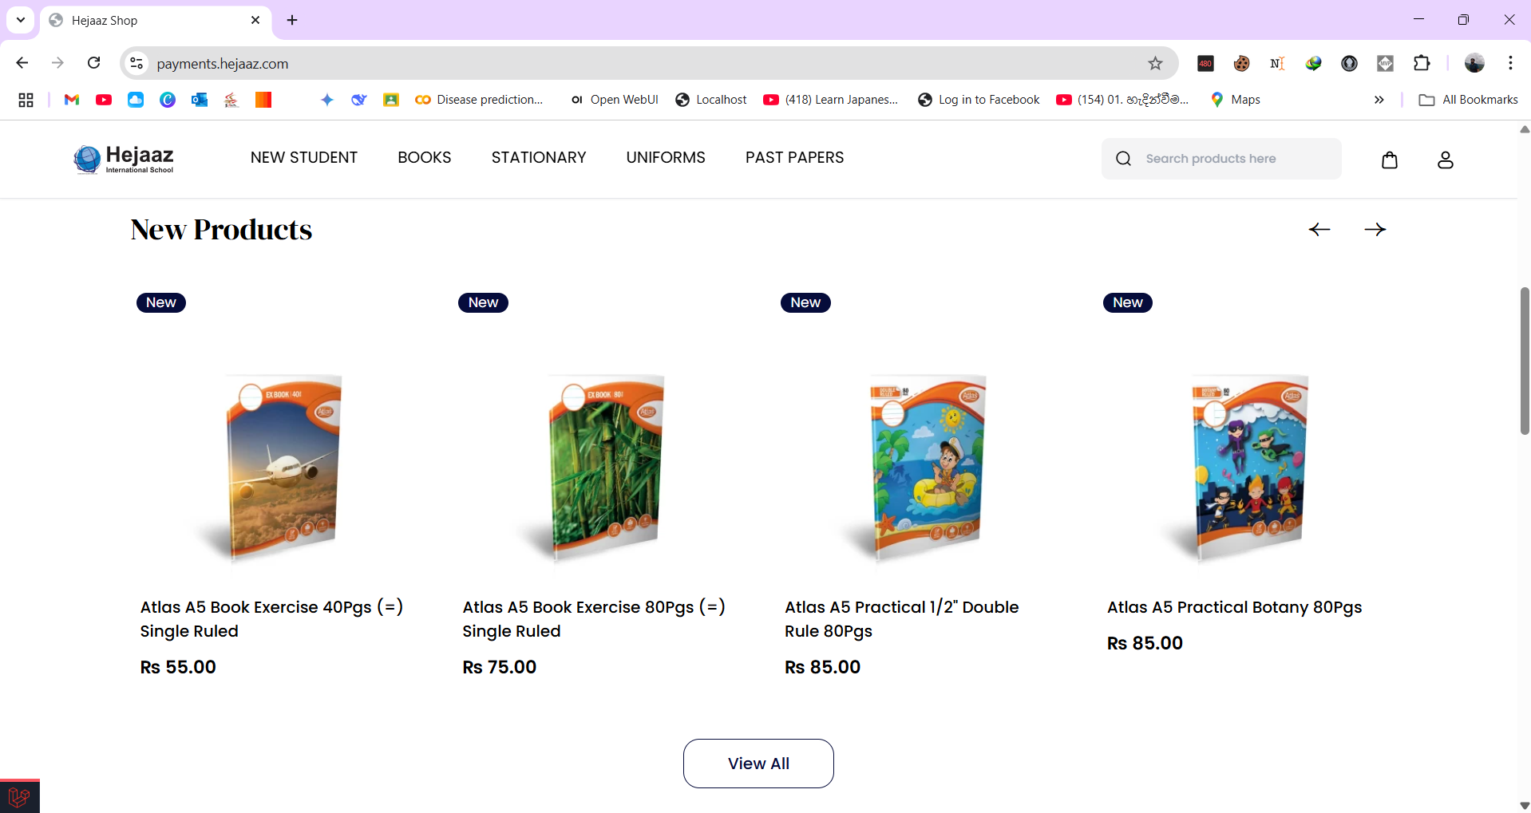Open the UNIFORMS menu

pos(666,158)
